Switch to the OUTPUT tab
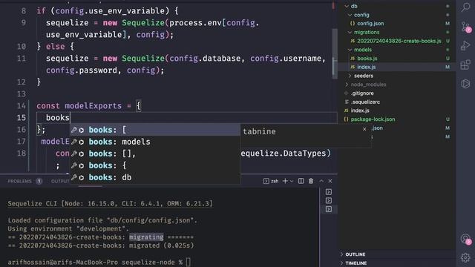This screenshot has height=267, width=475. [x=60, y=181]
